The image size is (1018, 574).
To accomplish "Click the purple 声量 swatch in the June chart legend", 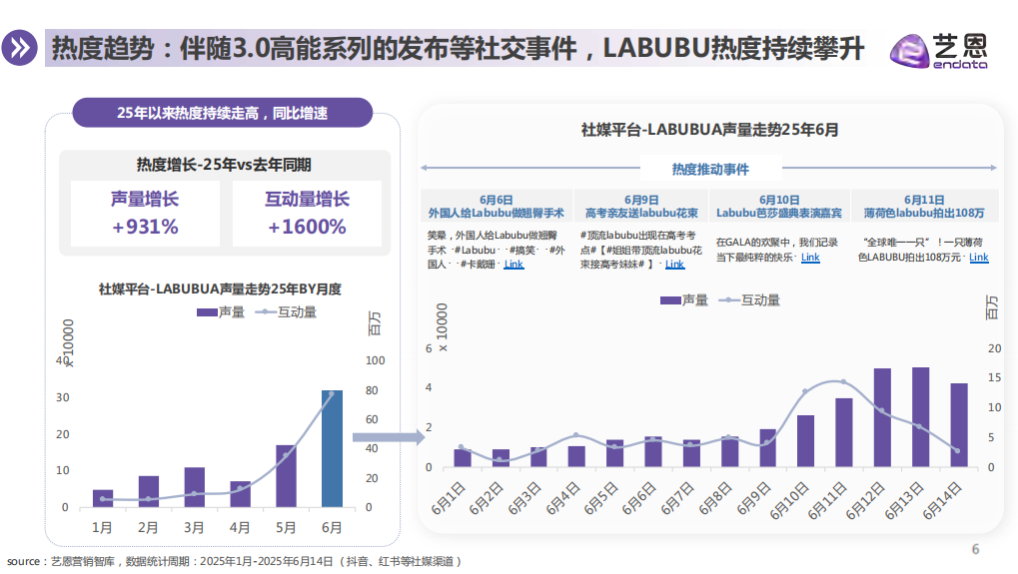I will point(670,299).
